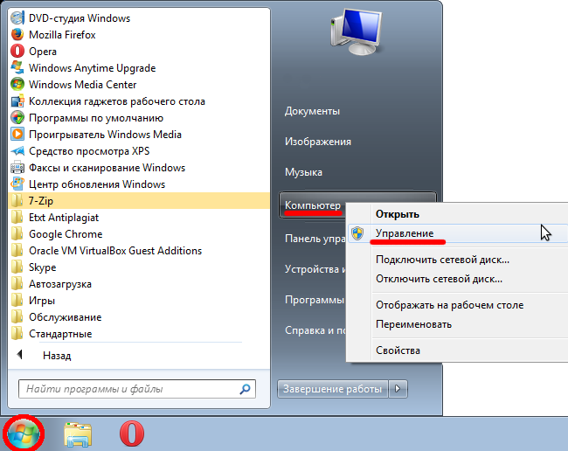Image resolution: width=568 pixels, height=451 pixels.
Task: Open Opera icon on the taskbar
Action: coord(131,434)
